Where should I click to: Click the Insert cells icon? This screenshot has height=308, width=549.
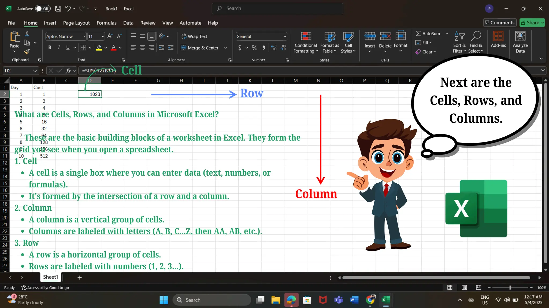click(370, 36)
